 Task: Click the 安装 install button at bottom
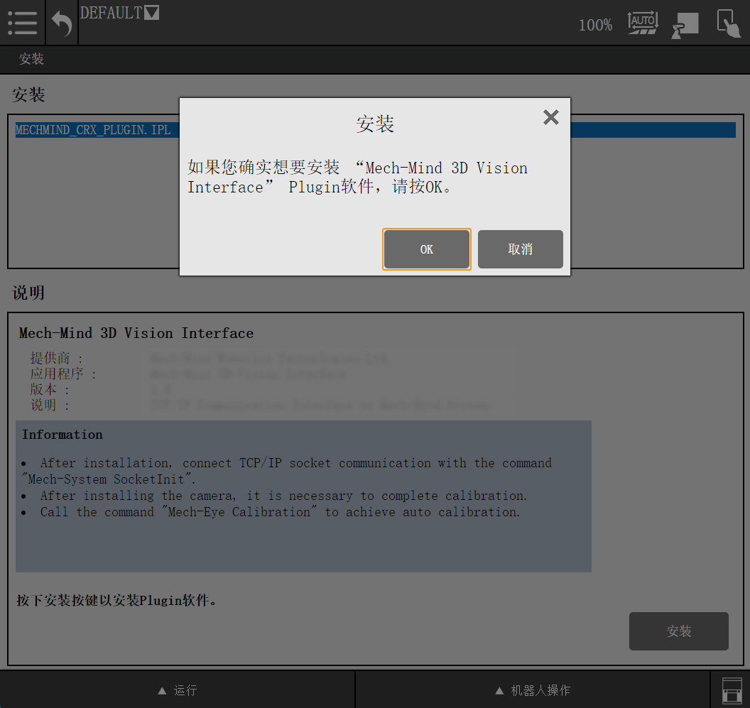[x=679, y=631]
